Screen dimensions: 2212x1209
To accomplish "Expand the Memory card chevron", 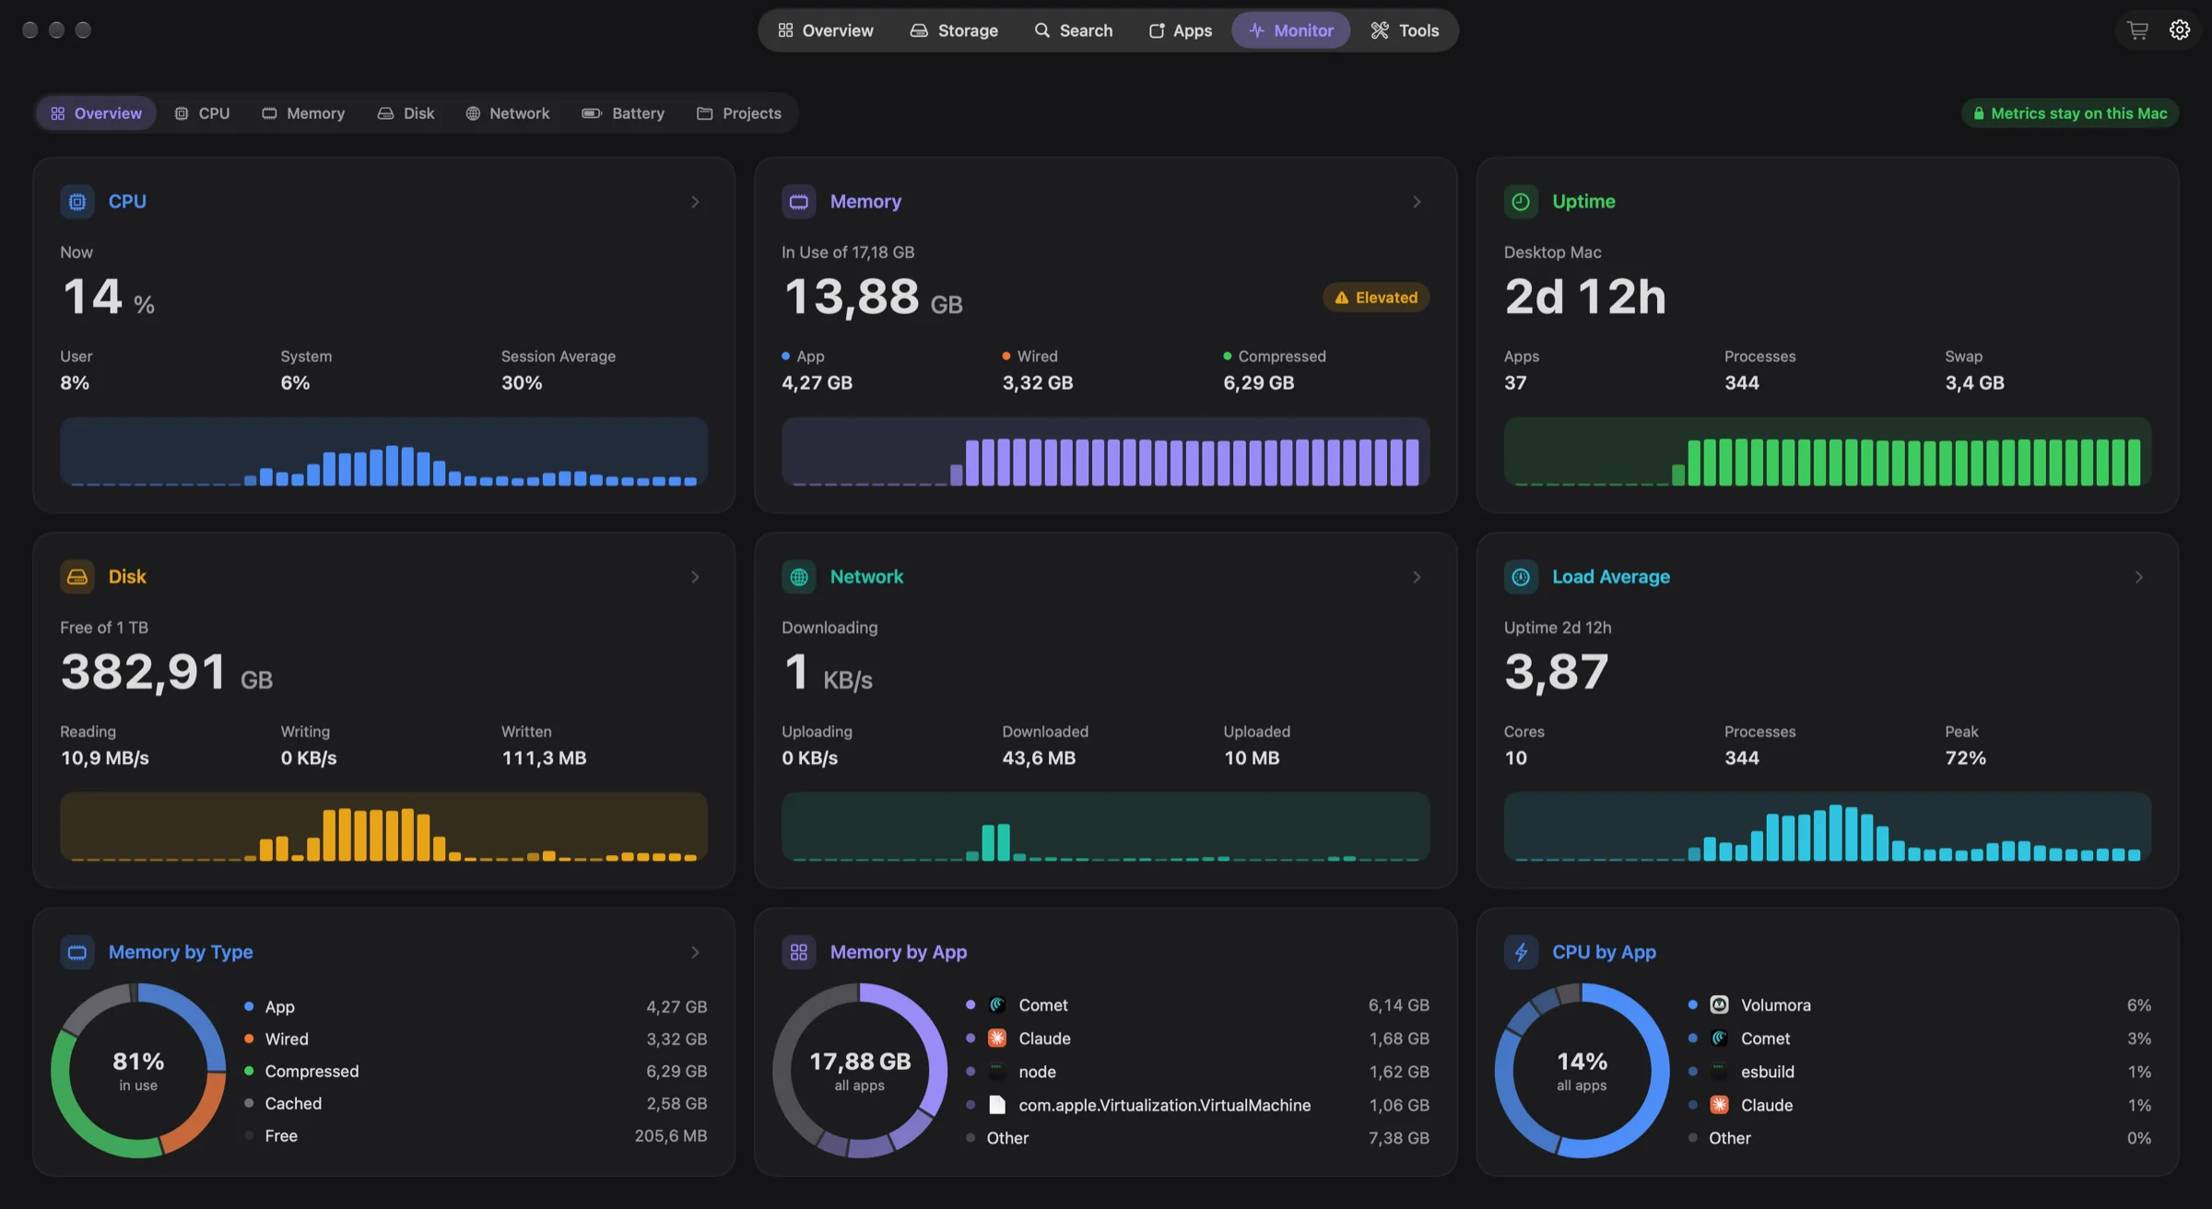I will pos(1418,202).
